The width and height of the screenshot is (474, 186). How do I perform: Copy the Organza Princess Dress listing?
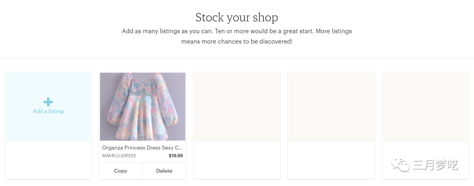[x=121, y=171]
